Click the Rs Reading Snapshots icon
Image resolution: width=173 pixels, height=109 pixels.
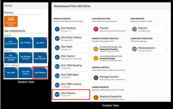pos(96,98)
